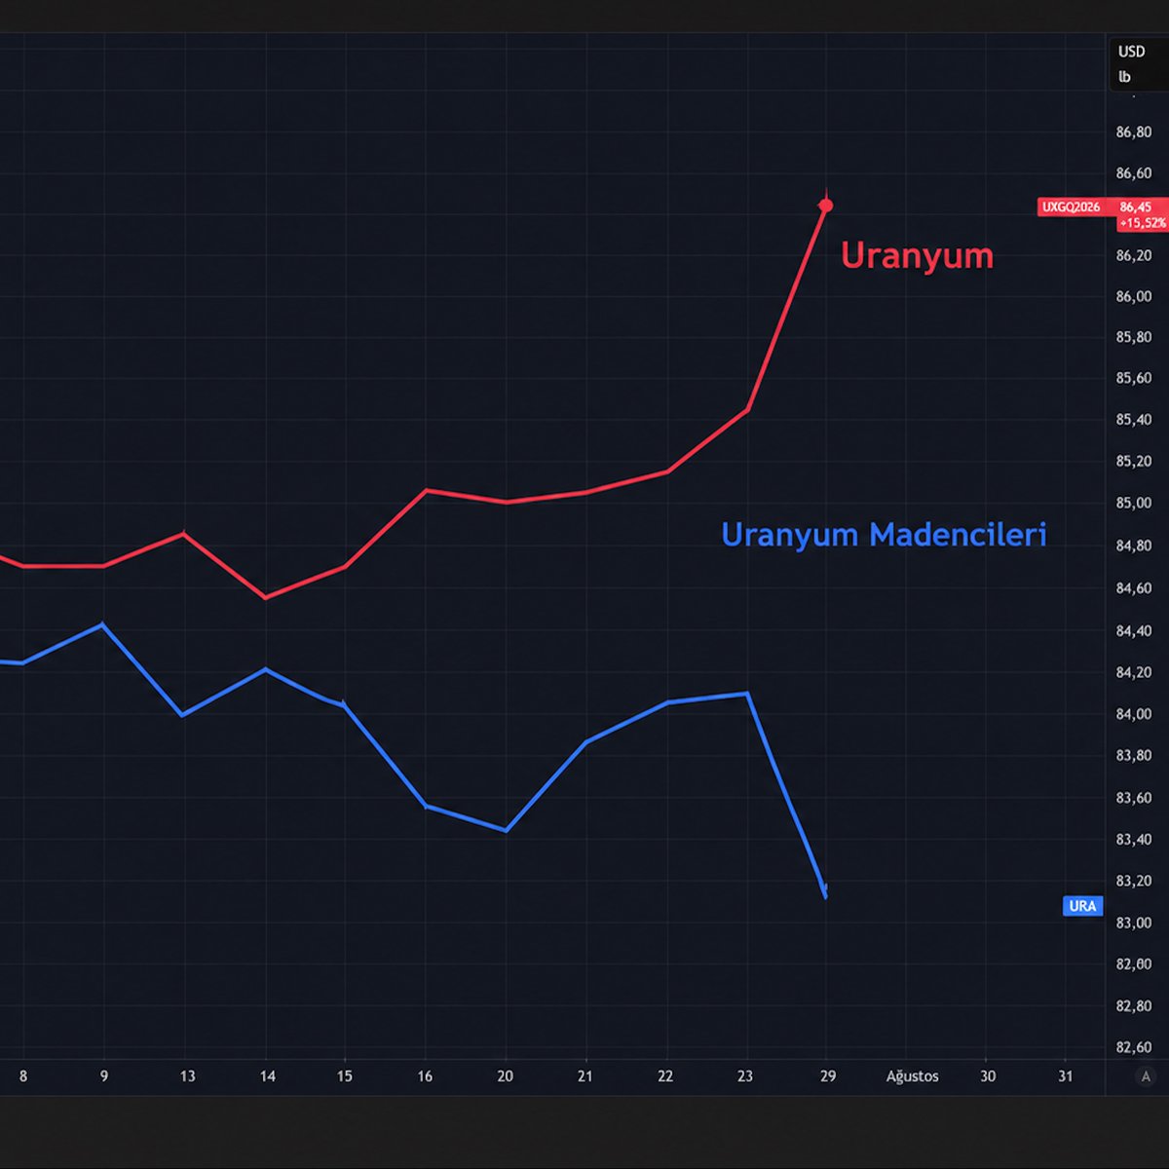This screenshot has width=1169, height=1169.
Task: Click the red endpoint dot of Uranyum line
Action: tap(826, 206)
